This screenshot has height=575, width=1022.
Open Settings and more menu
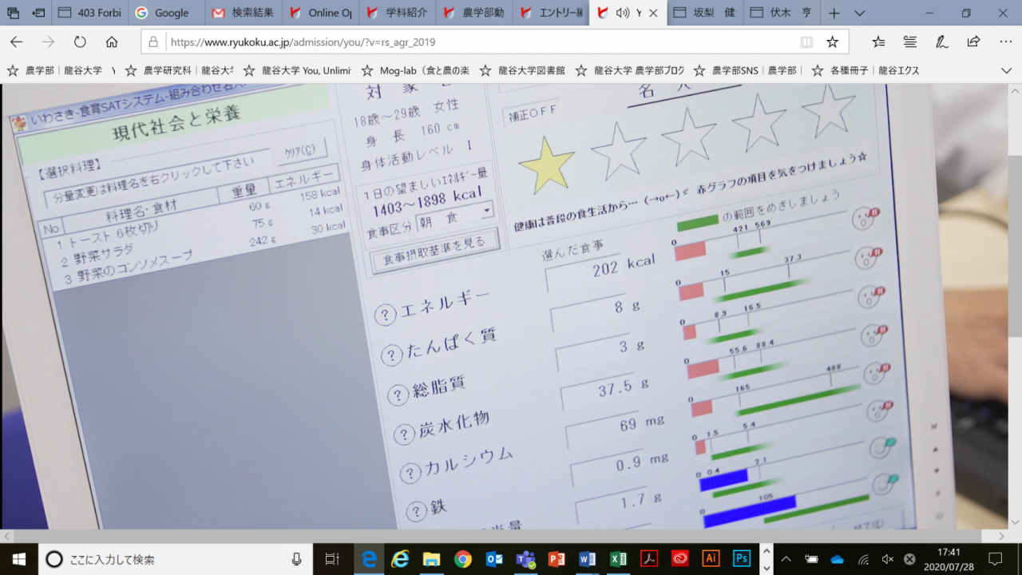click(1005, 42)
